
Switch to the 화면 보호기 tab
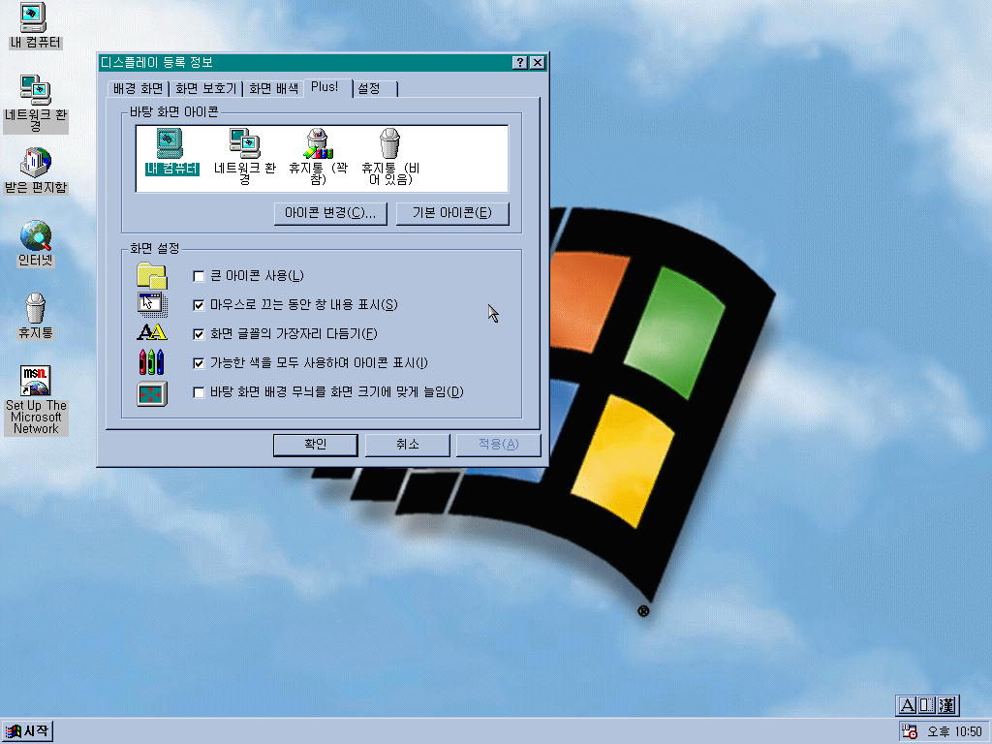(x=205, y=88)
